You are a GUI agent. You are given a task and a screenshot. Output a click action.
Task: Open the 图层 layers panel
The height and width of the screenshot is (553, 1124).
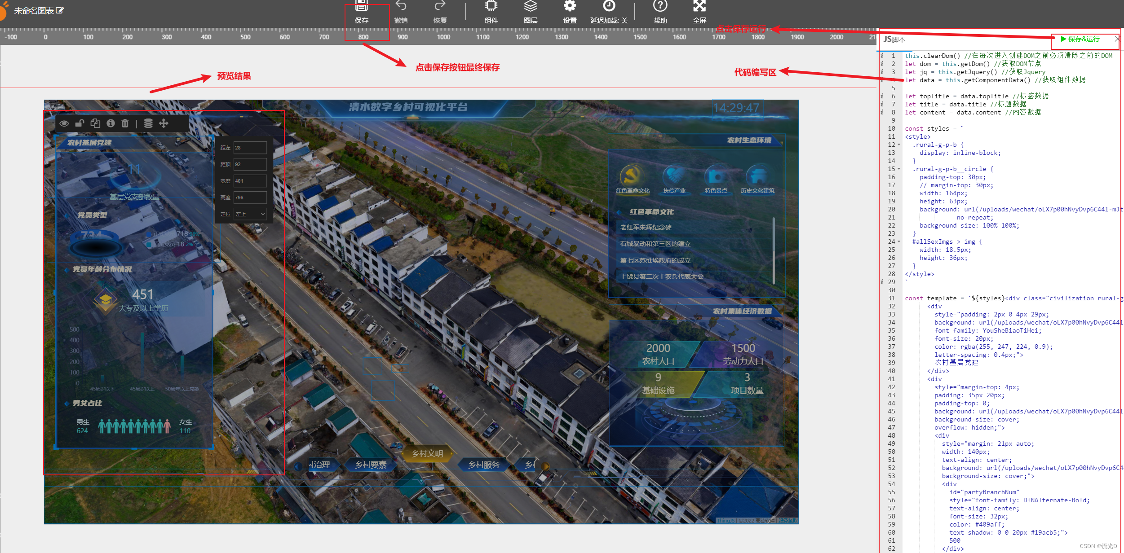point(530,6)
